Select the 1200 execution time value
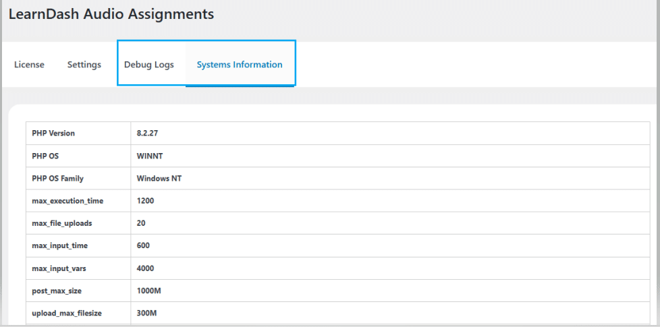The image size is (660, 327). 146,201
